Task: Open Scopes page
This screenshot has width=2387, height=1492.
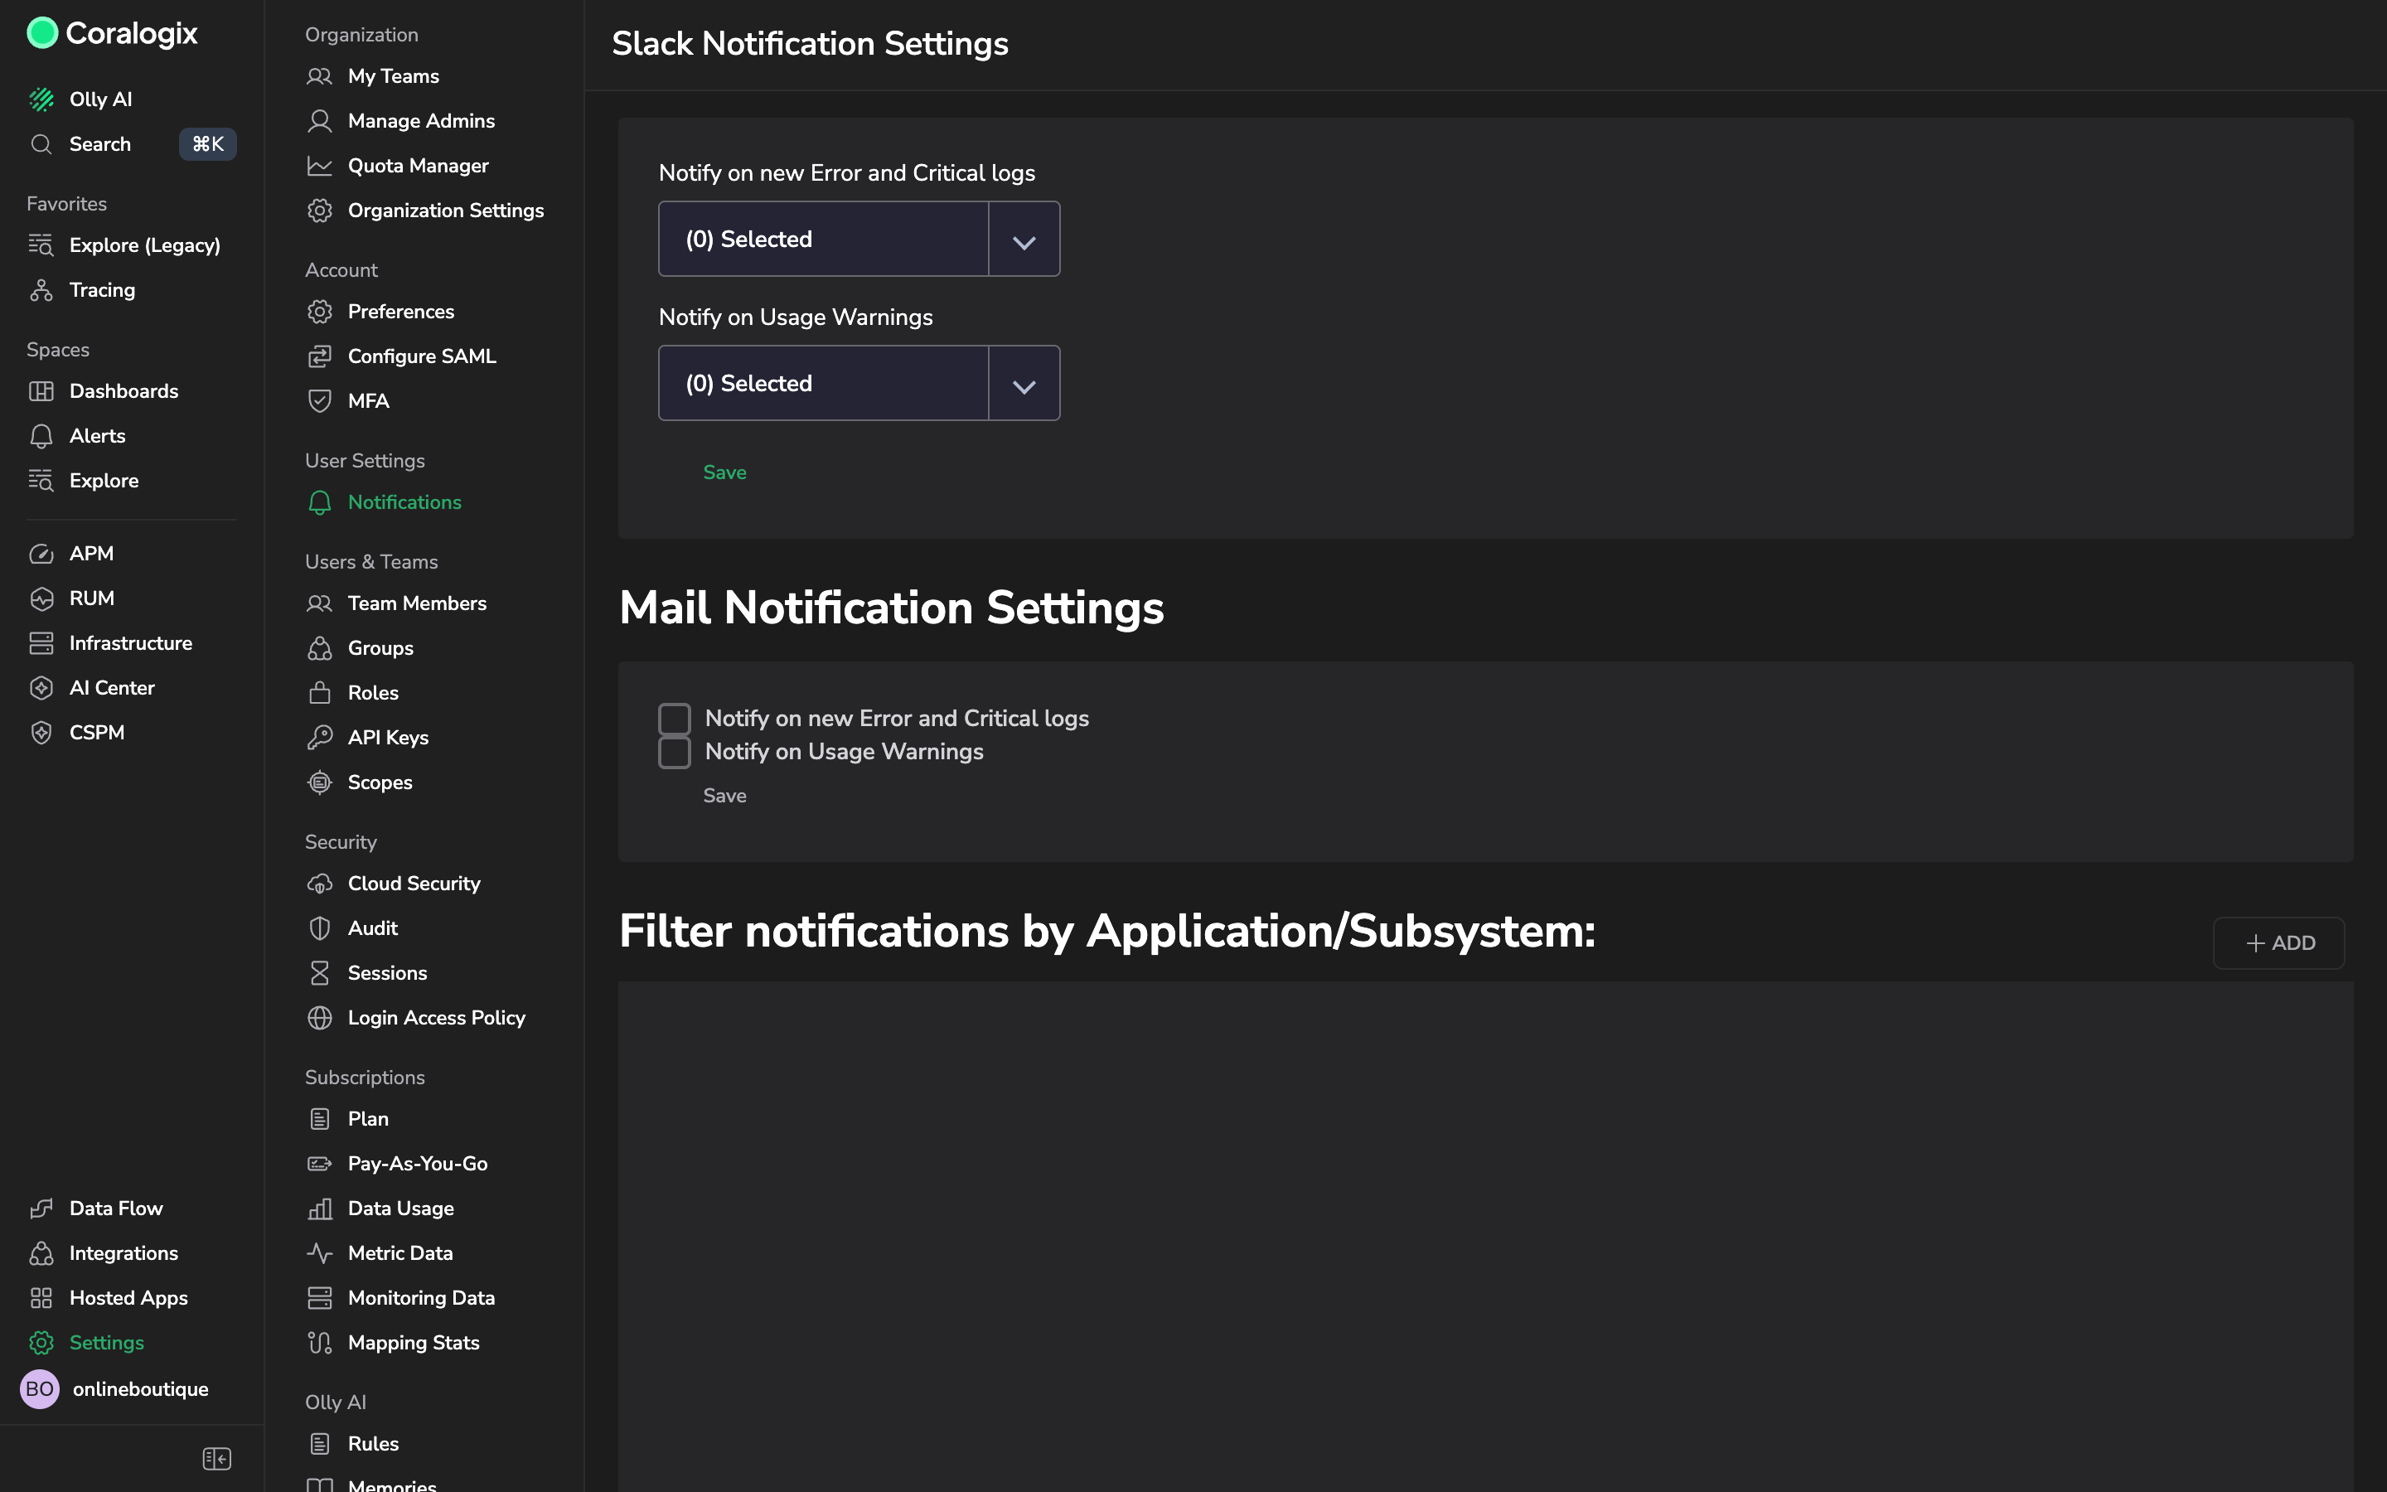Action: coord(380,782)
